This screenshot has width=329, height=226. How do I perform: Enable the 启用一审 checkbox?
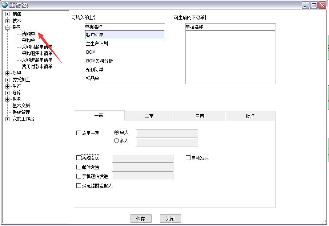(79, 133)
